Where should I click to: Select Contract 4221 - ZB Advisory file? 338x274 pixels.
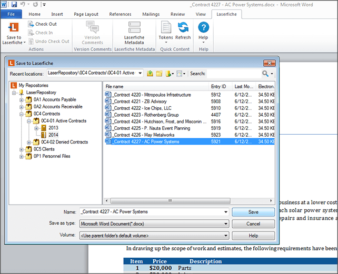click(140, 102)
